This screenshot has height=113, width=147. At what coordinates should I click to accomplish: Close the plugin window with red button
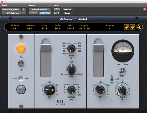pos(2,2)
